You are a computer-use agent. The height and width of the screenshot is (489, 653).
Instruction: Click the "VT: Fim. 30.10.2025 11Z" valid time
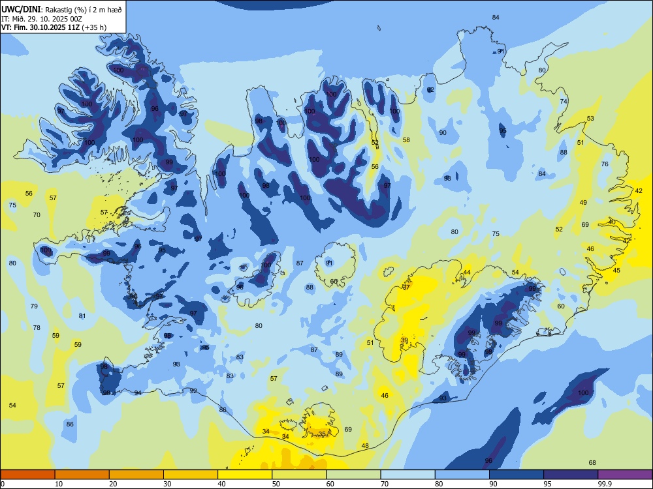40,27
